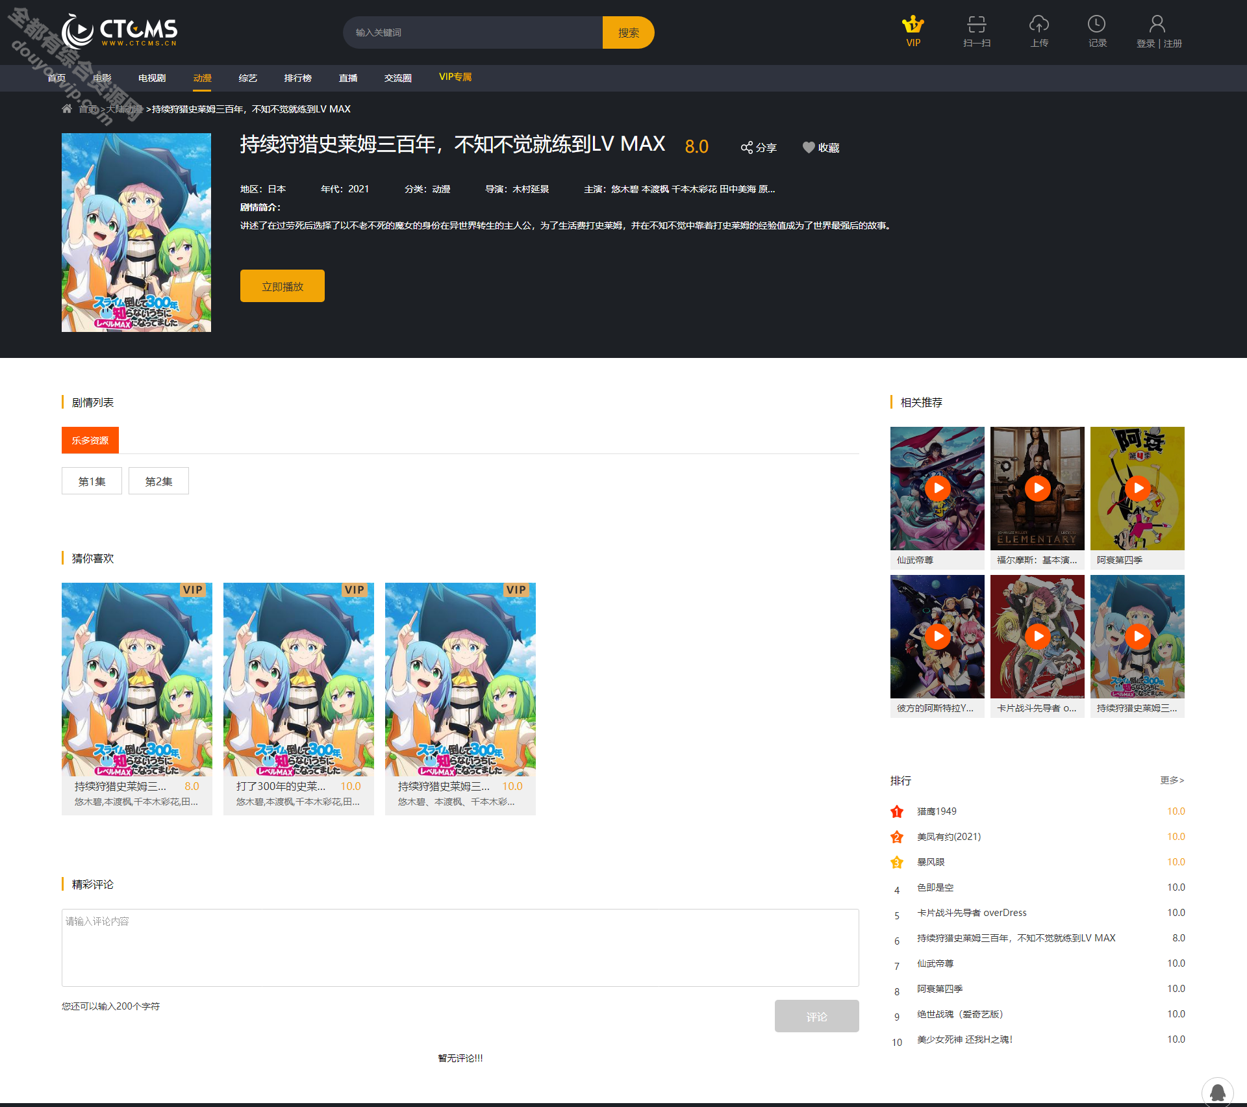Image resolution: width=1247 pixels, height=1107 pixels.
Task: Open the VIP crown icon
Action: (x=913, y=25)
